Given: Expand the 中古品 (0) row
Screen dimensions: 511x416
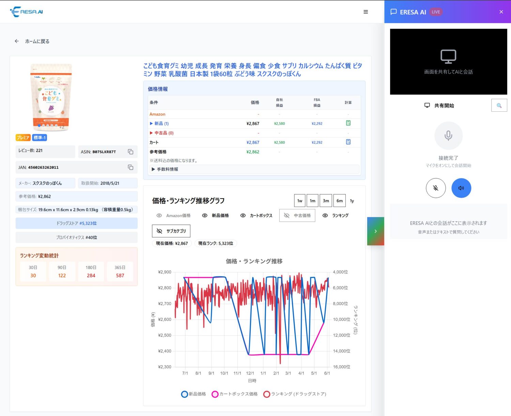Looking at the screenshot, I should (161, 133).
